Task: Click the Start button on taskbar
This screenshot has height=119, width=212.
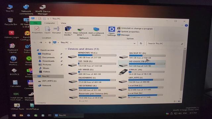Action: tap(14, 115)
